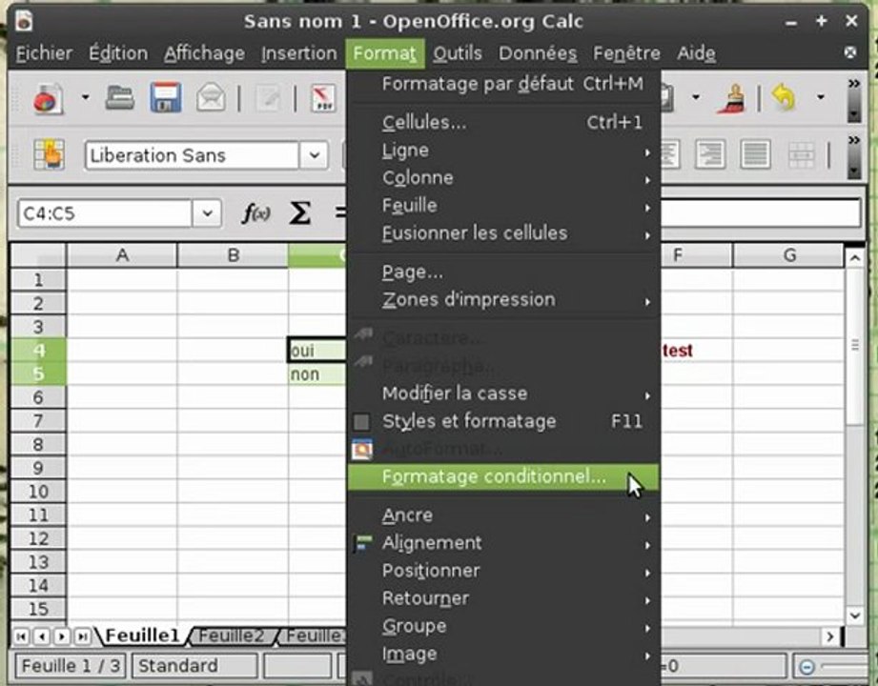Viewport: 878px width, 686px height.
Task: Select cell containing 'non'
Action: [316, 373]
